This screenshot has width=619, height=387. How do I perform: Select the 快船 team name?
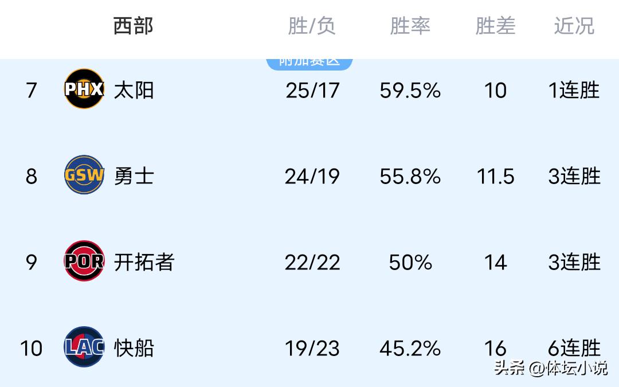134,348
